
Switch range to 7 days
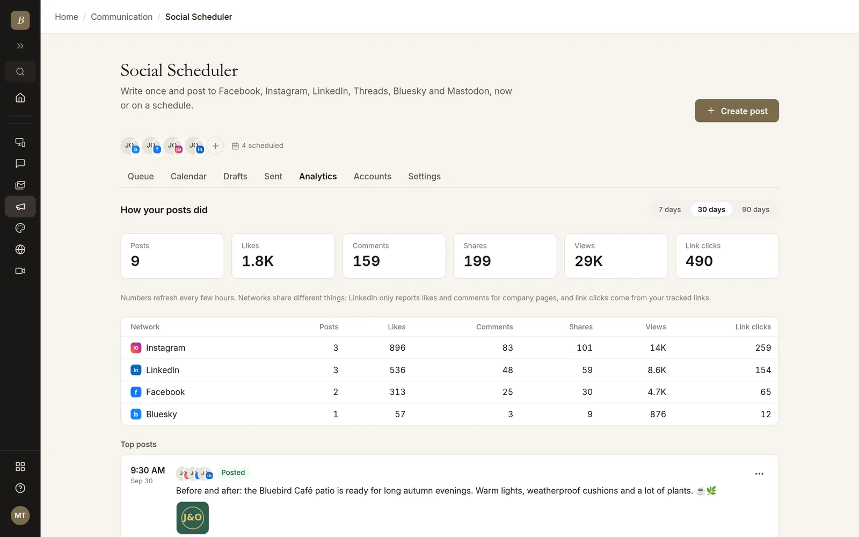669,209
